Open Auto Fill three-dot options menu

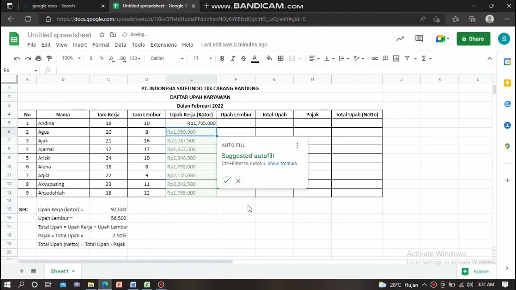point(297,145)
